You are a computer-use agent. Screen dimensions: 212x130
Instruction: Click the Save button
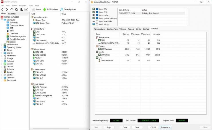coord(137,127)
